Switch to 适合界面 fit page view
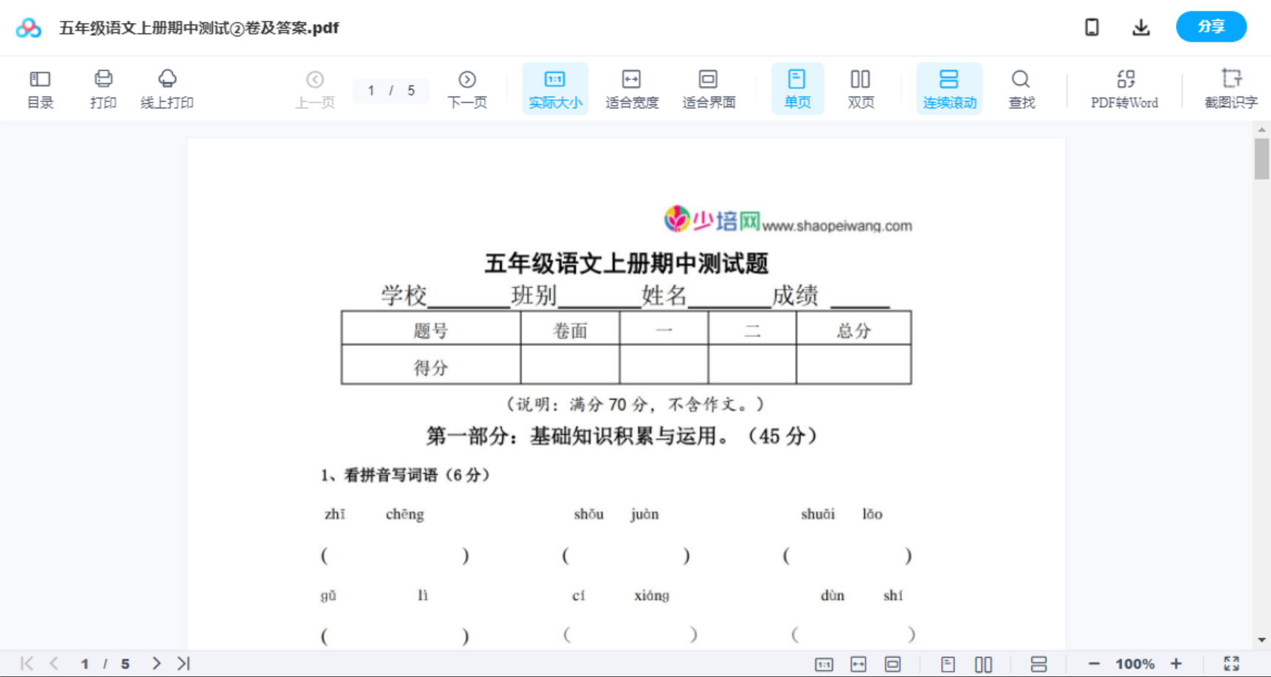 [709, 88]
